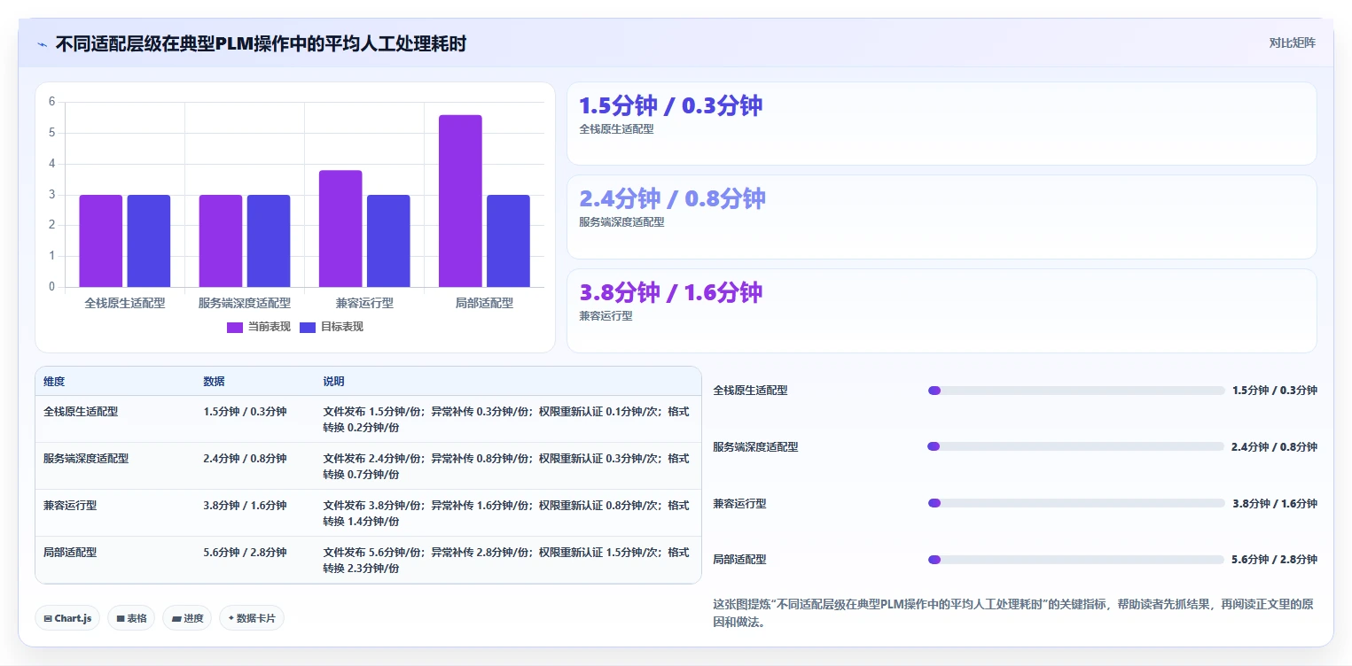
Task: Click the lightning icon beside the header title
Action: 42,44
